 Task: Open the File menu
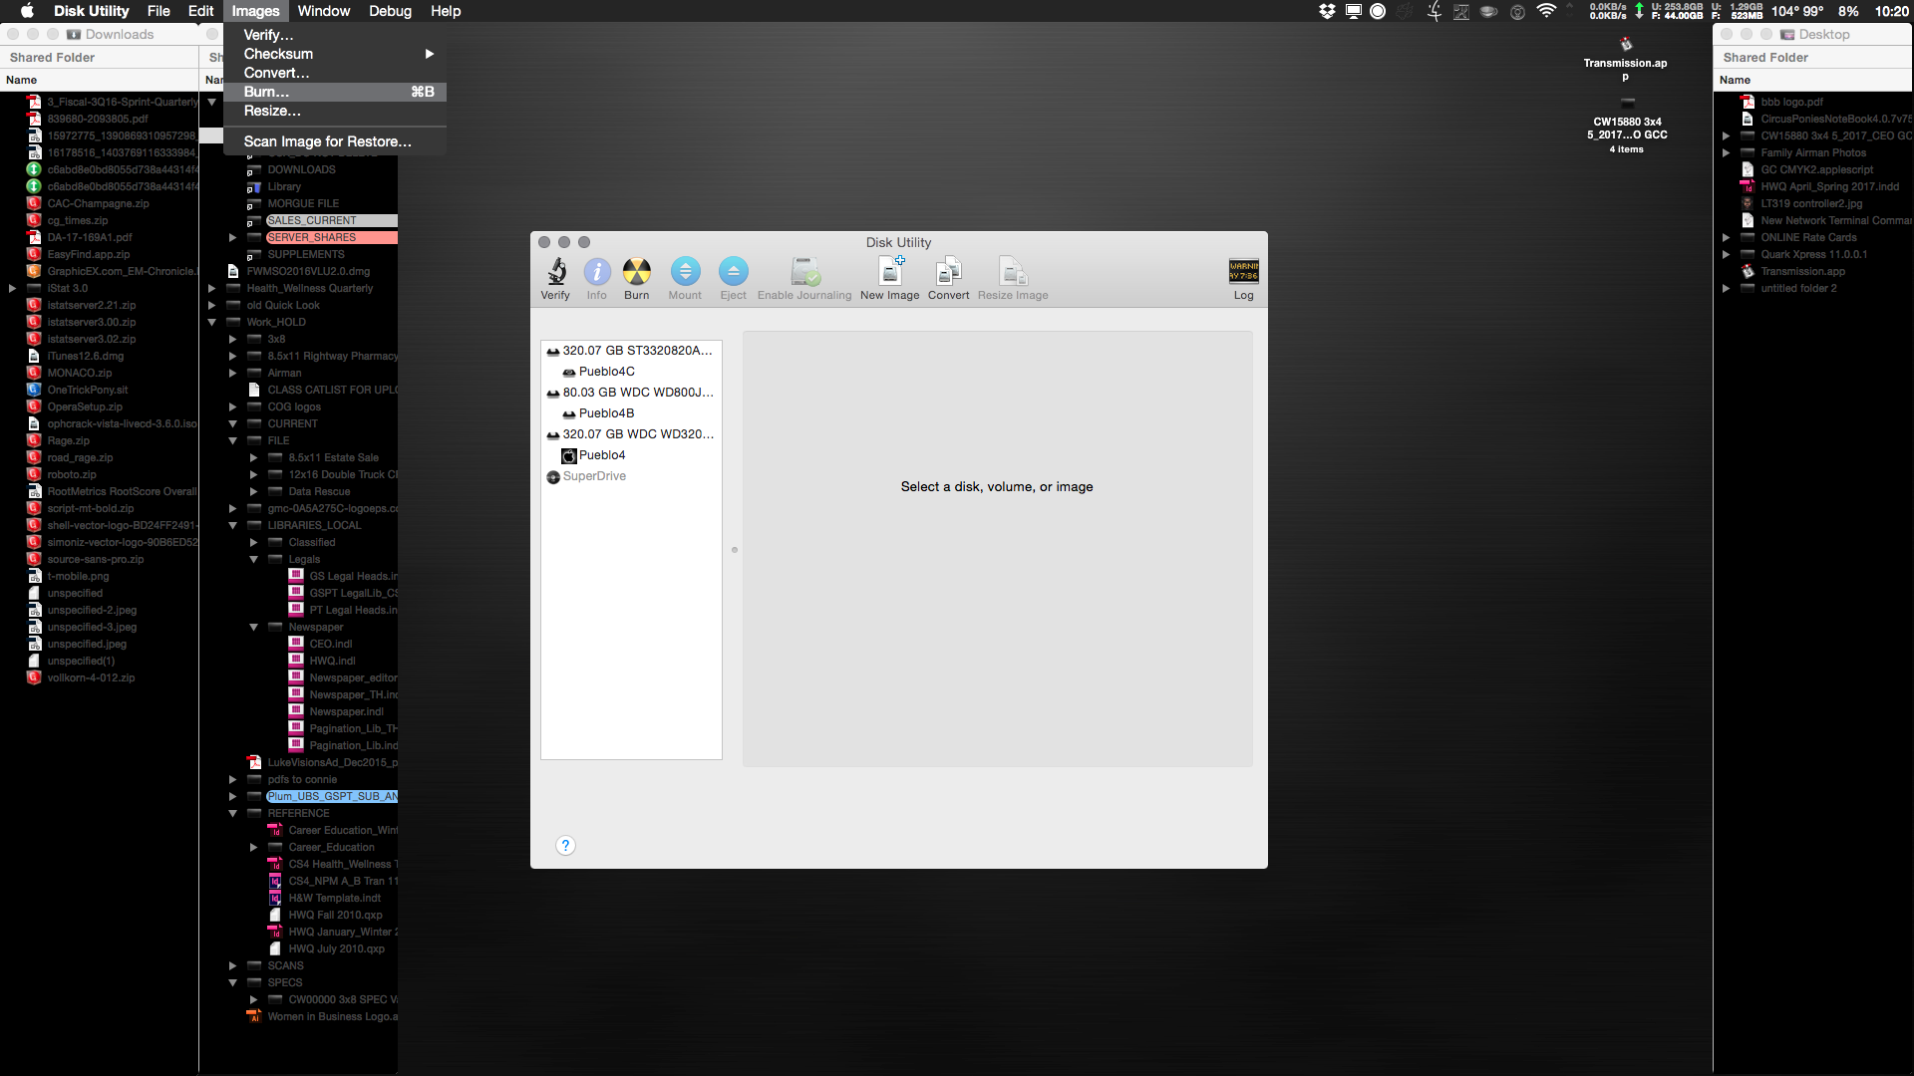[x=159, y=11]
